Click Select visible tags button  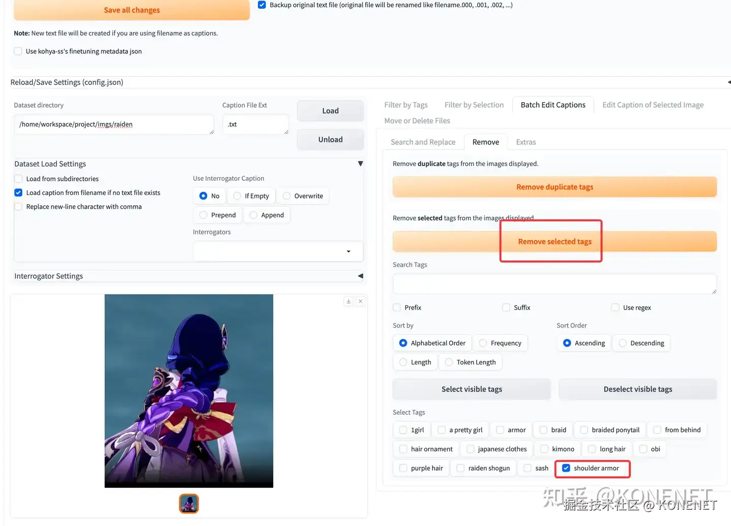tap(472, 389)
